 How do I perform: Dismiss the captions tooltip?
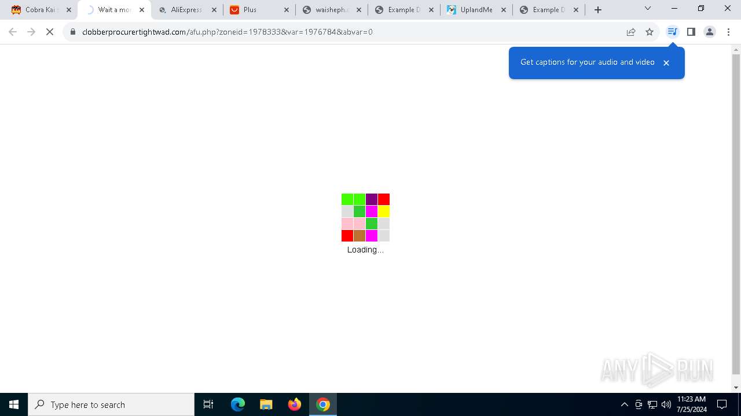pyautogui.click(x=666, y=63)
